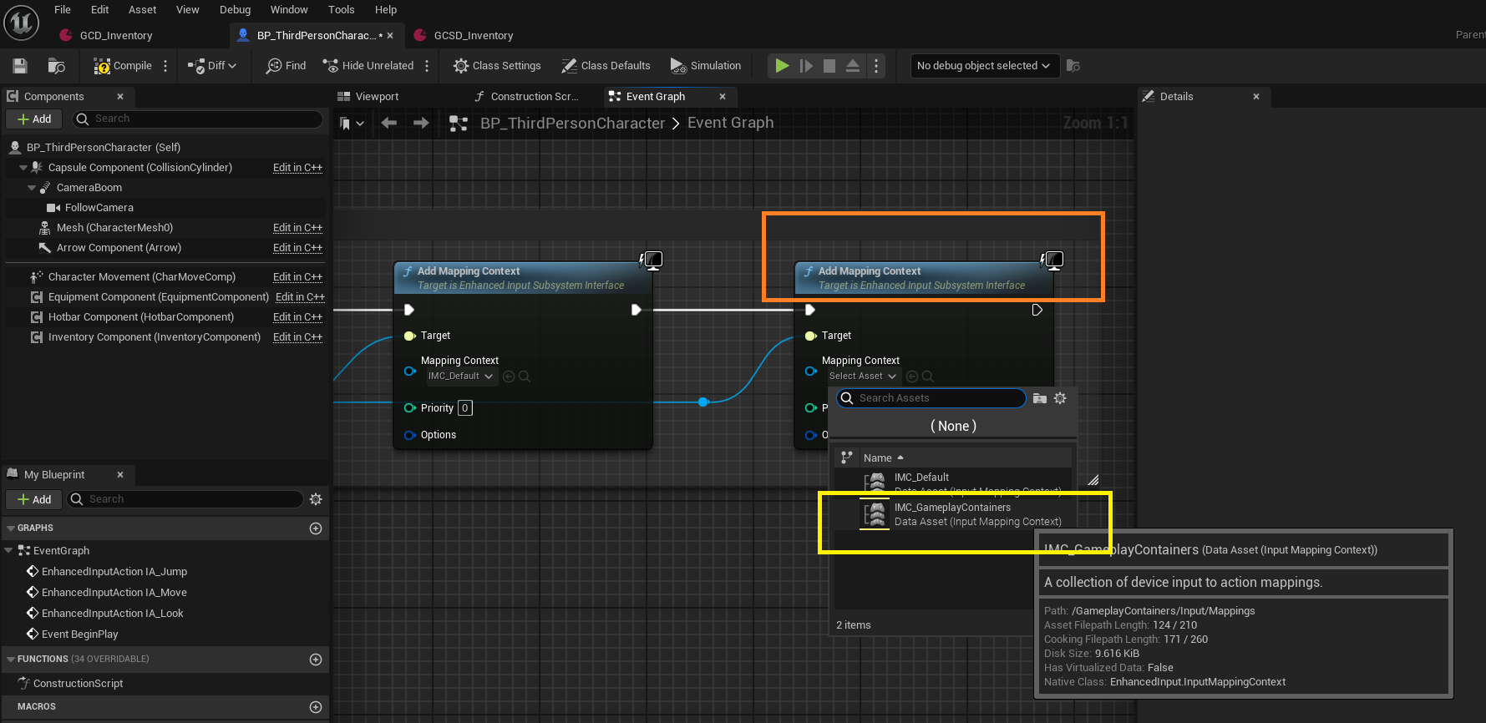Viewport: 1486px width, 723px height.
Task: Click the find debug object icon
Action: click(x=1073, y=66)
